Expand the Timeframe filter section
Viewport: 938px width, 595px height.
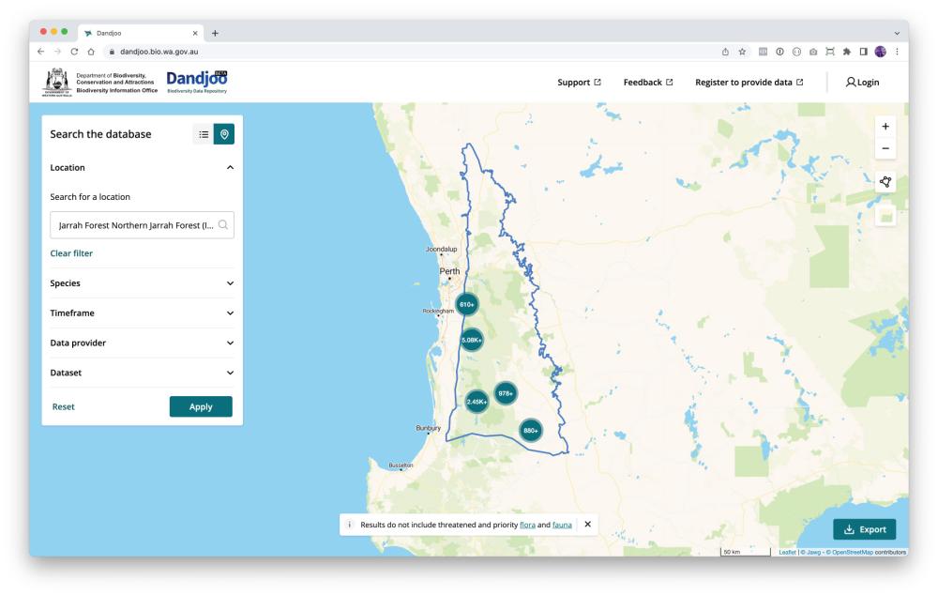(142, 313)
